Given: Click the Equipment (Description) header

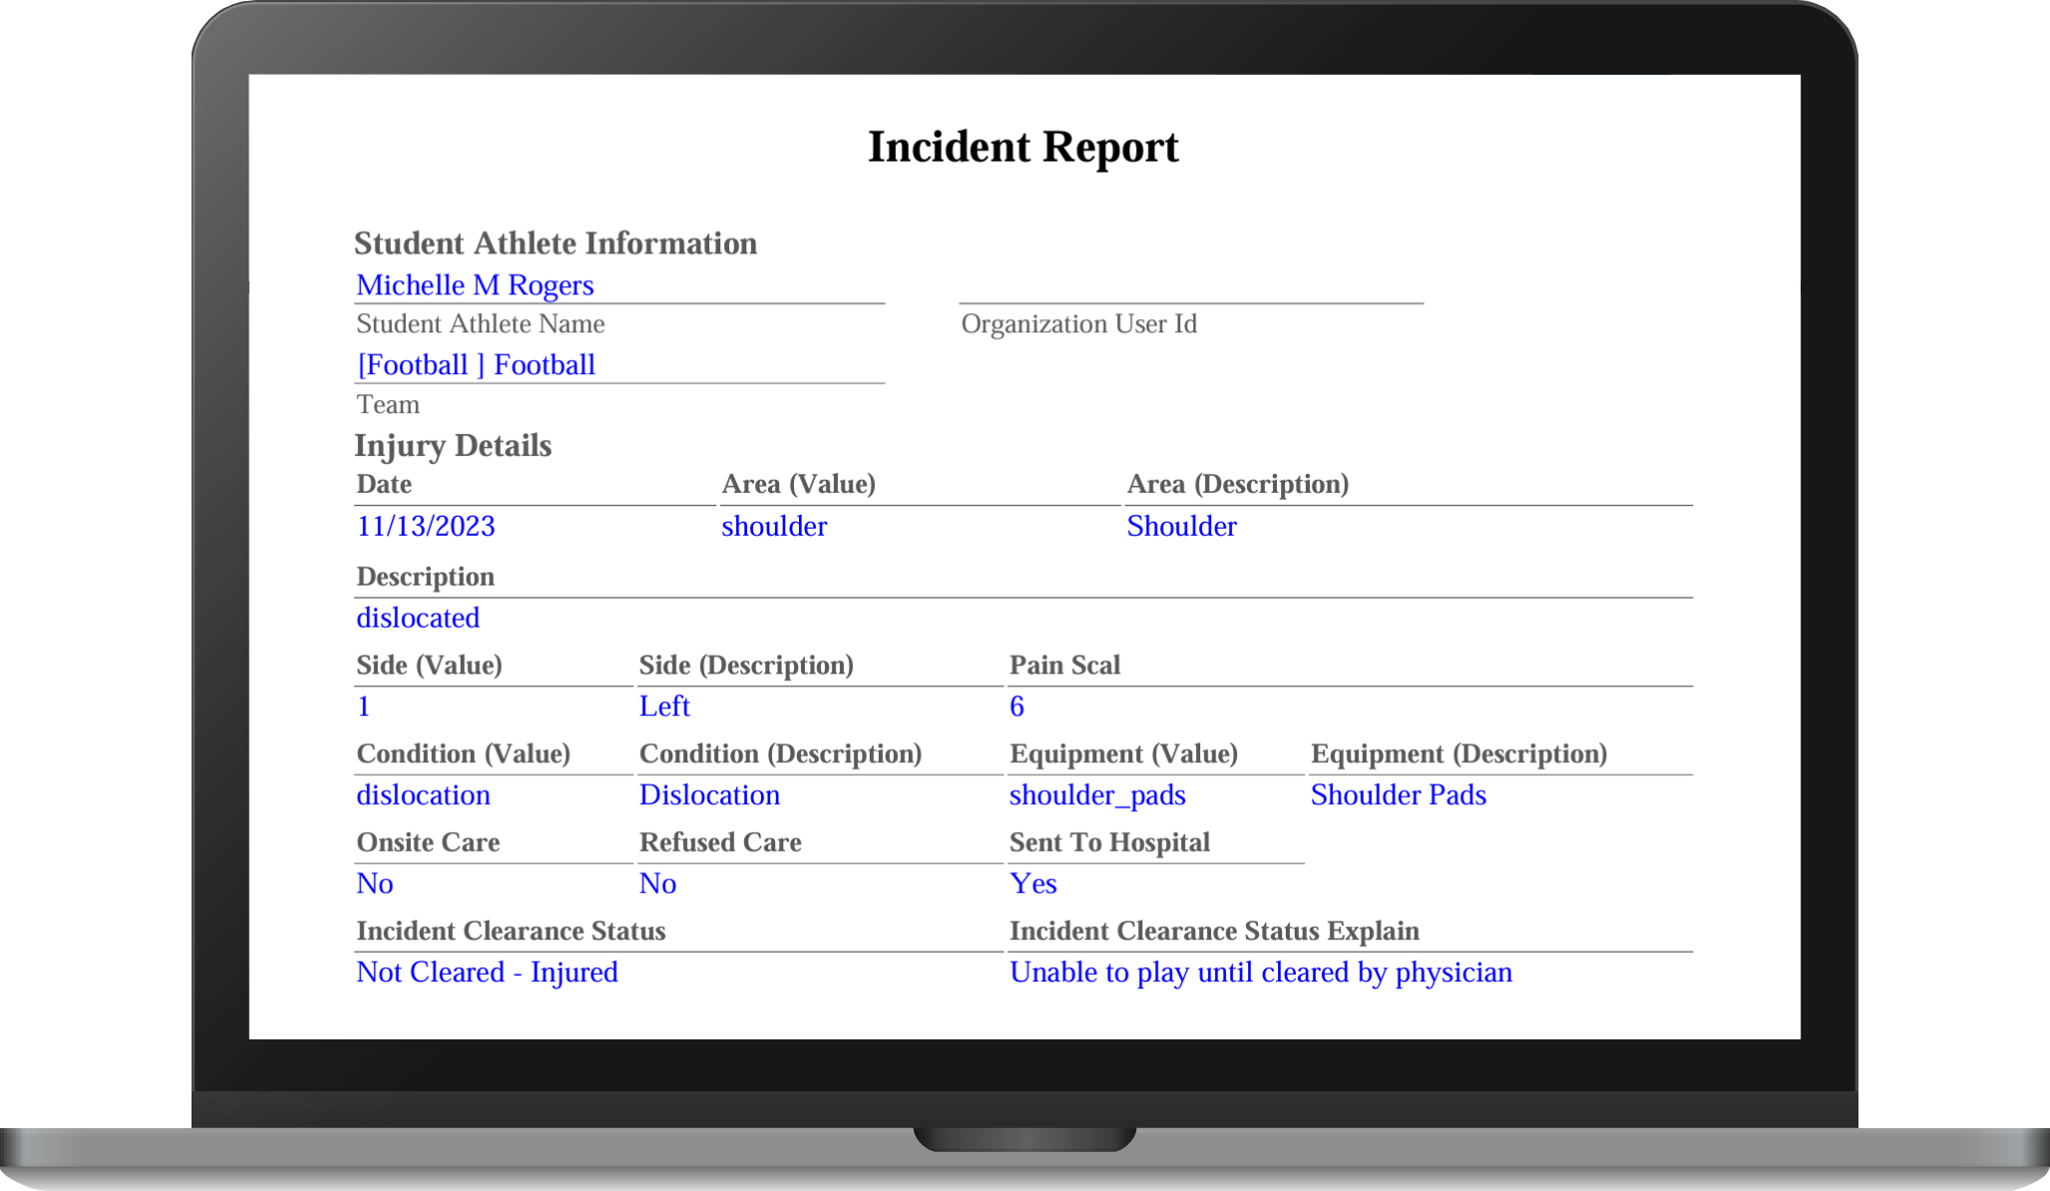Looking at the screenshot, I should (1458, 754).
